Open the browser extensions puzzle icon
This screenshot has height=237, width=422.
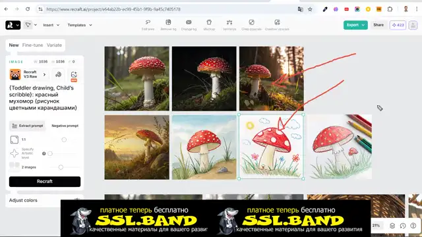tap(390, 9)
